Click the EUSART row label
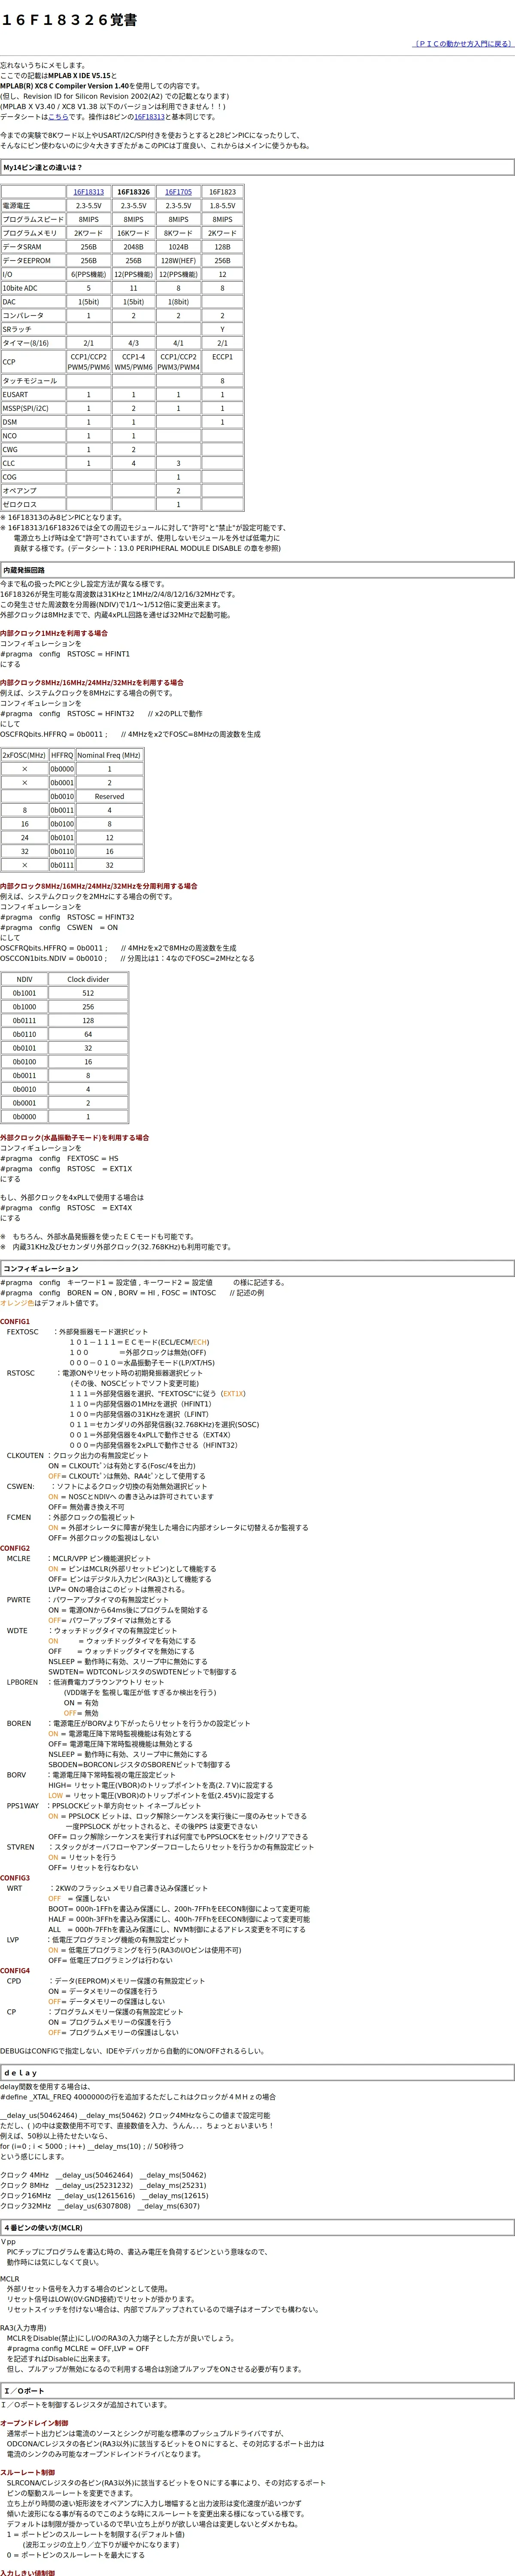 coord(33,395)
